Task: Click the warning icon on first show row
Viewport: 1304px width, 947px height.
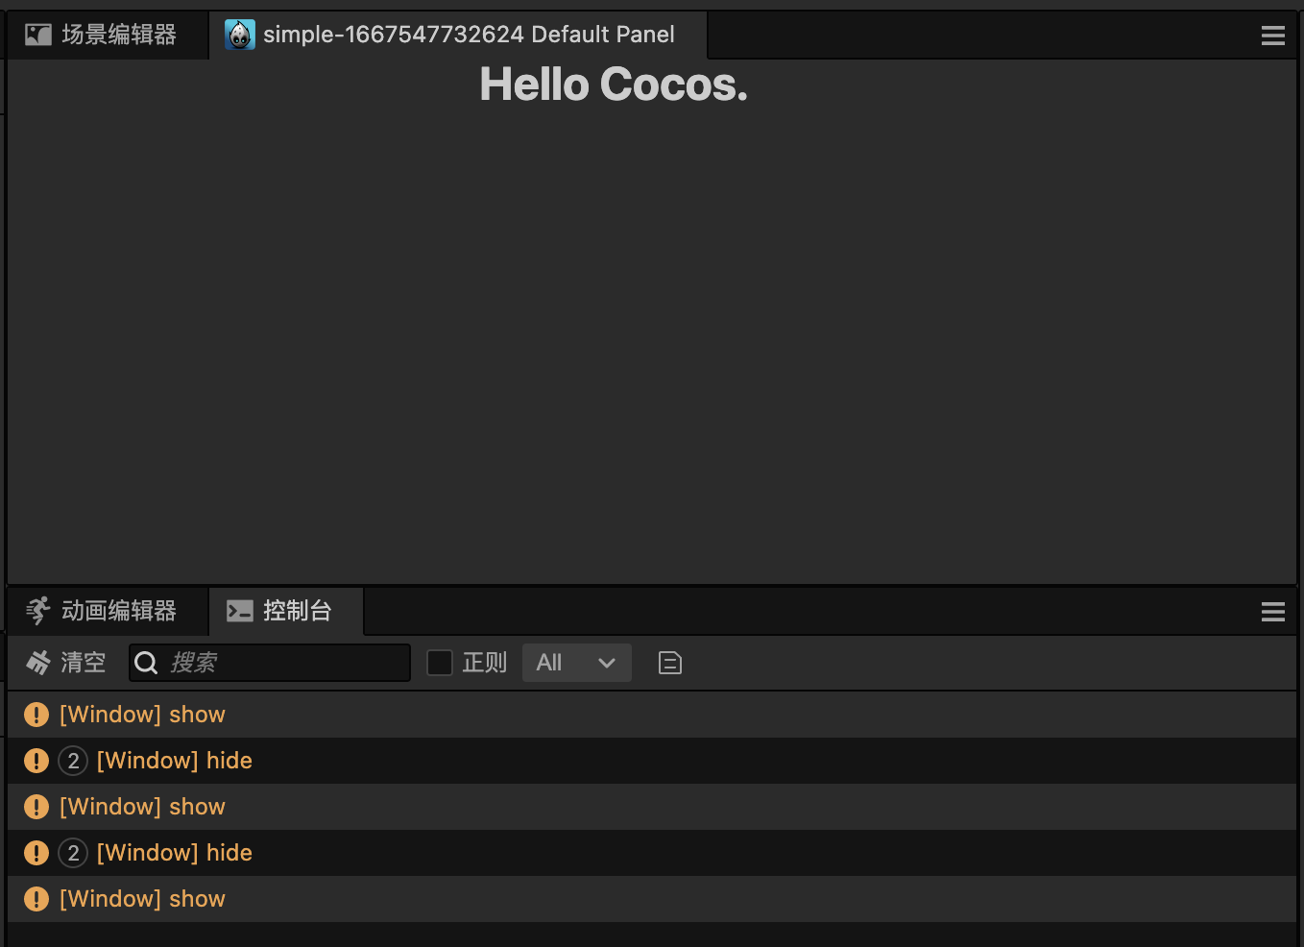Action: click(x=36, y=715)
